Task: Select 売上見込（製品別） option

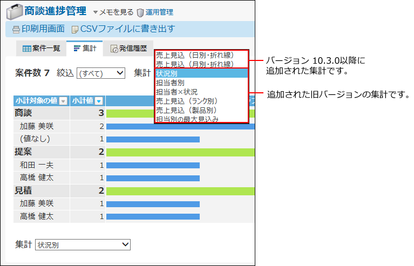Action: point(201,110)
